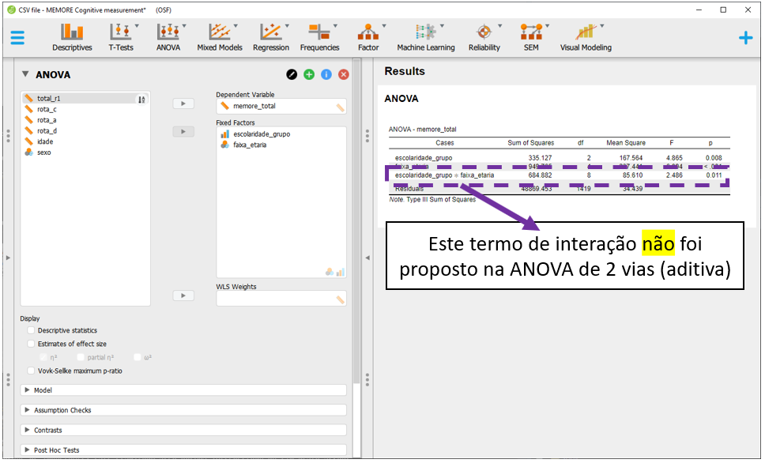Click the blue info help icon

(x=326, y=74)
